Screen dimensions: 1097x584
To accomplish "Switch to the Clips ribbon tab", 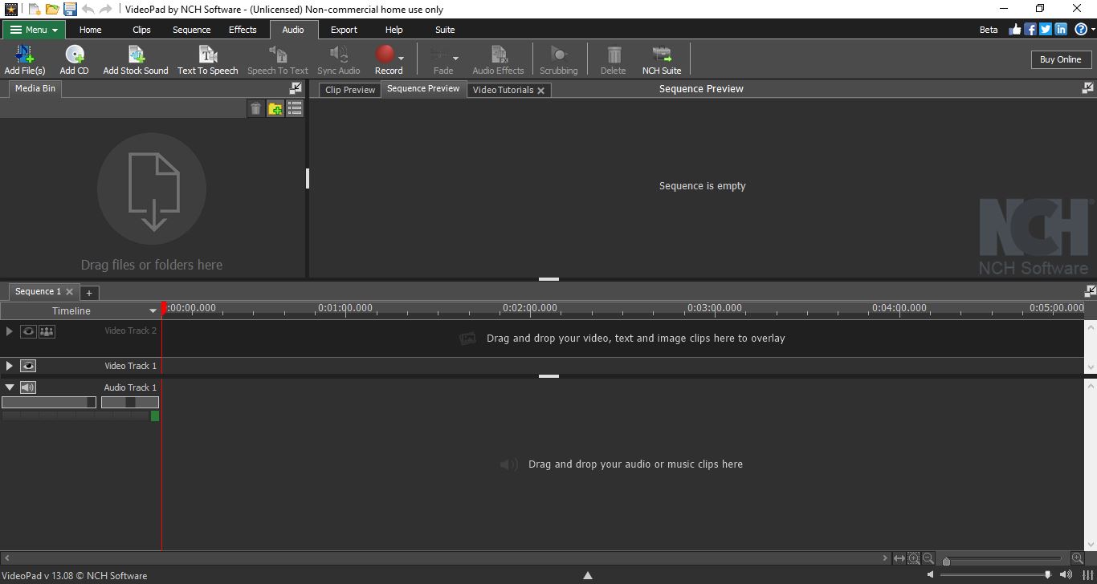I will coord(141,30).
